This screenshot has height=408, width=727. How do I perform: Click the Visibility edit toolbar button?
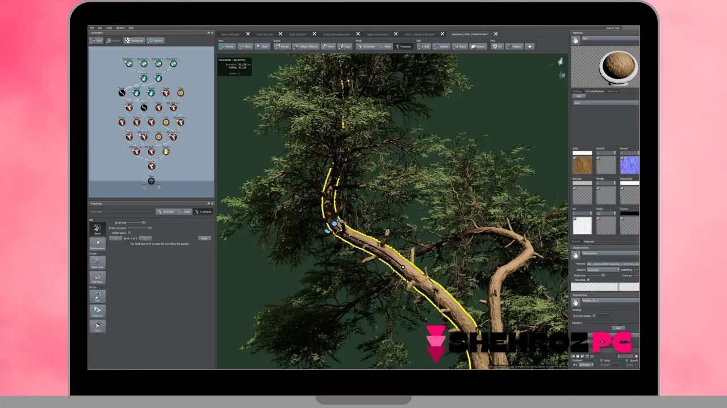point(441,46)
